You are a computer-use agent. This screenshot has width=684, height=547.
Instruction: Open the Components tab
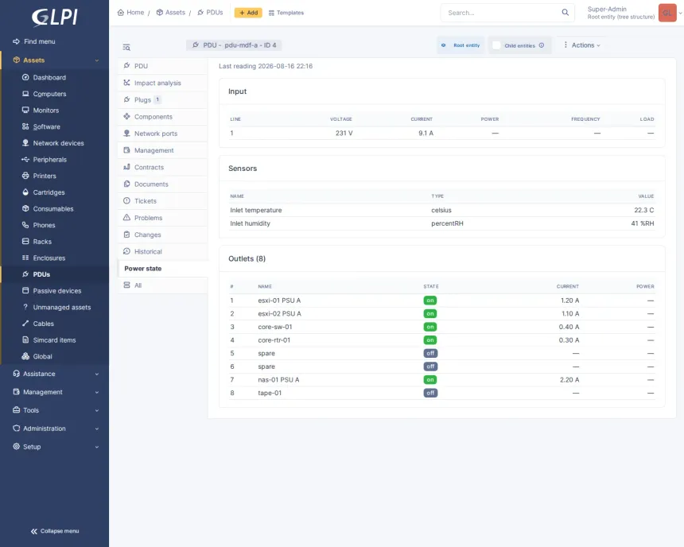[x=162, y=117]
